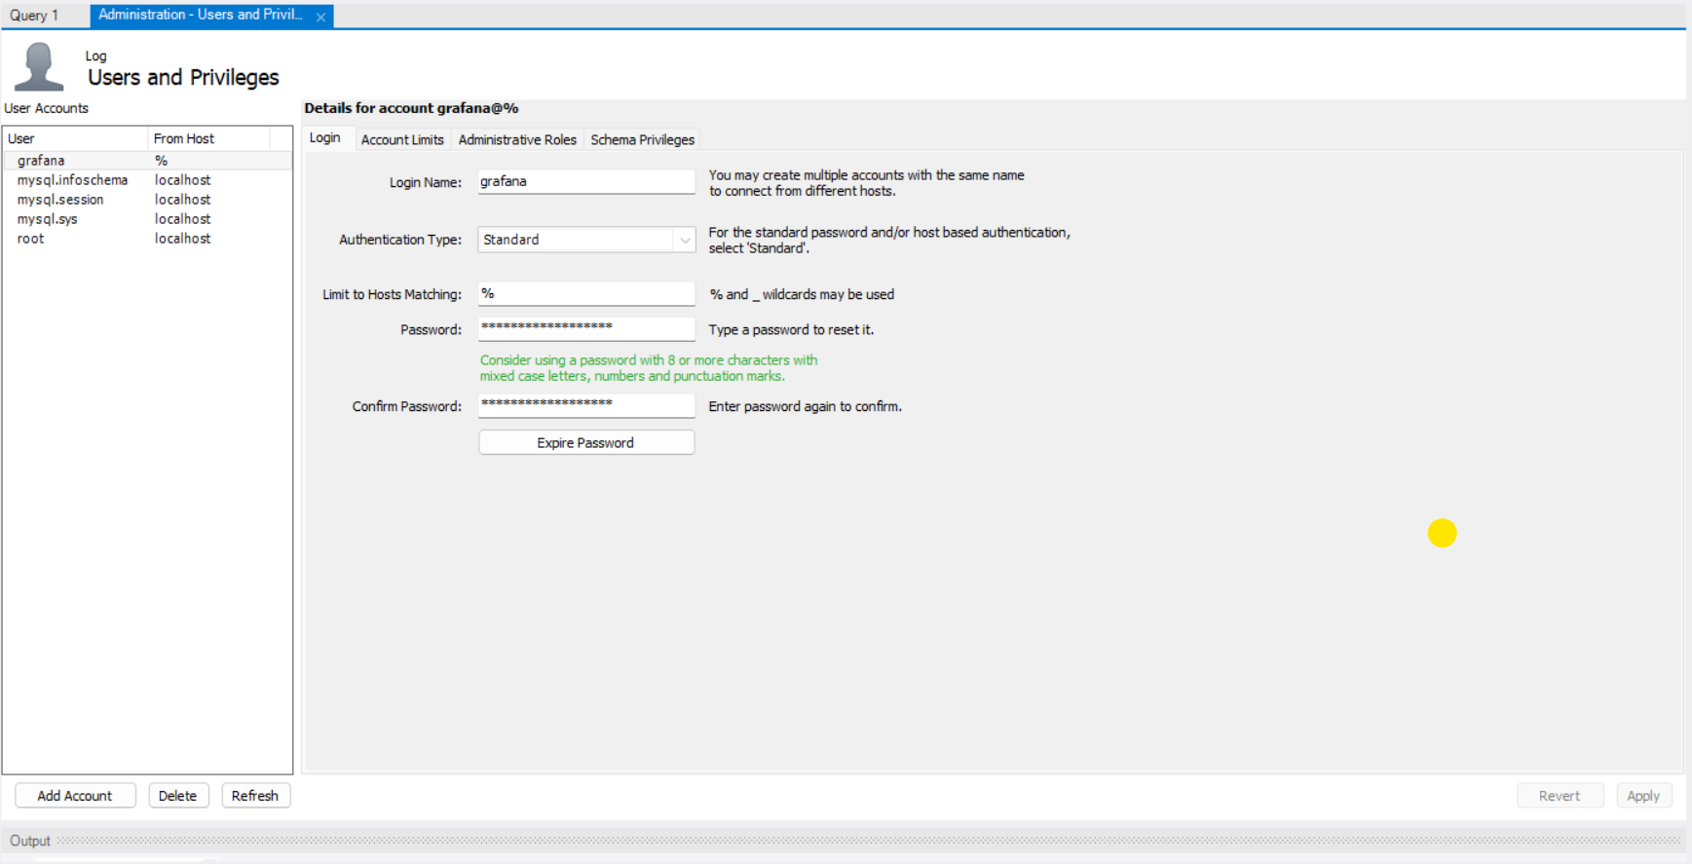
Task: Refresh the user accounts list
Action: tap(255, 796)
